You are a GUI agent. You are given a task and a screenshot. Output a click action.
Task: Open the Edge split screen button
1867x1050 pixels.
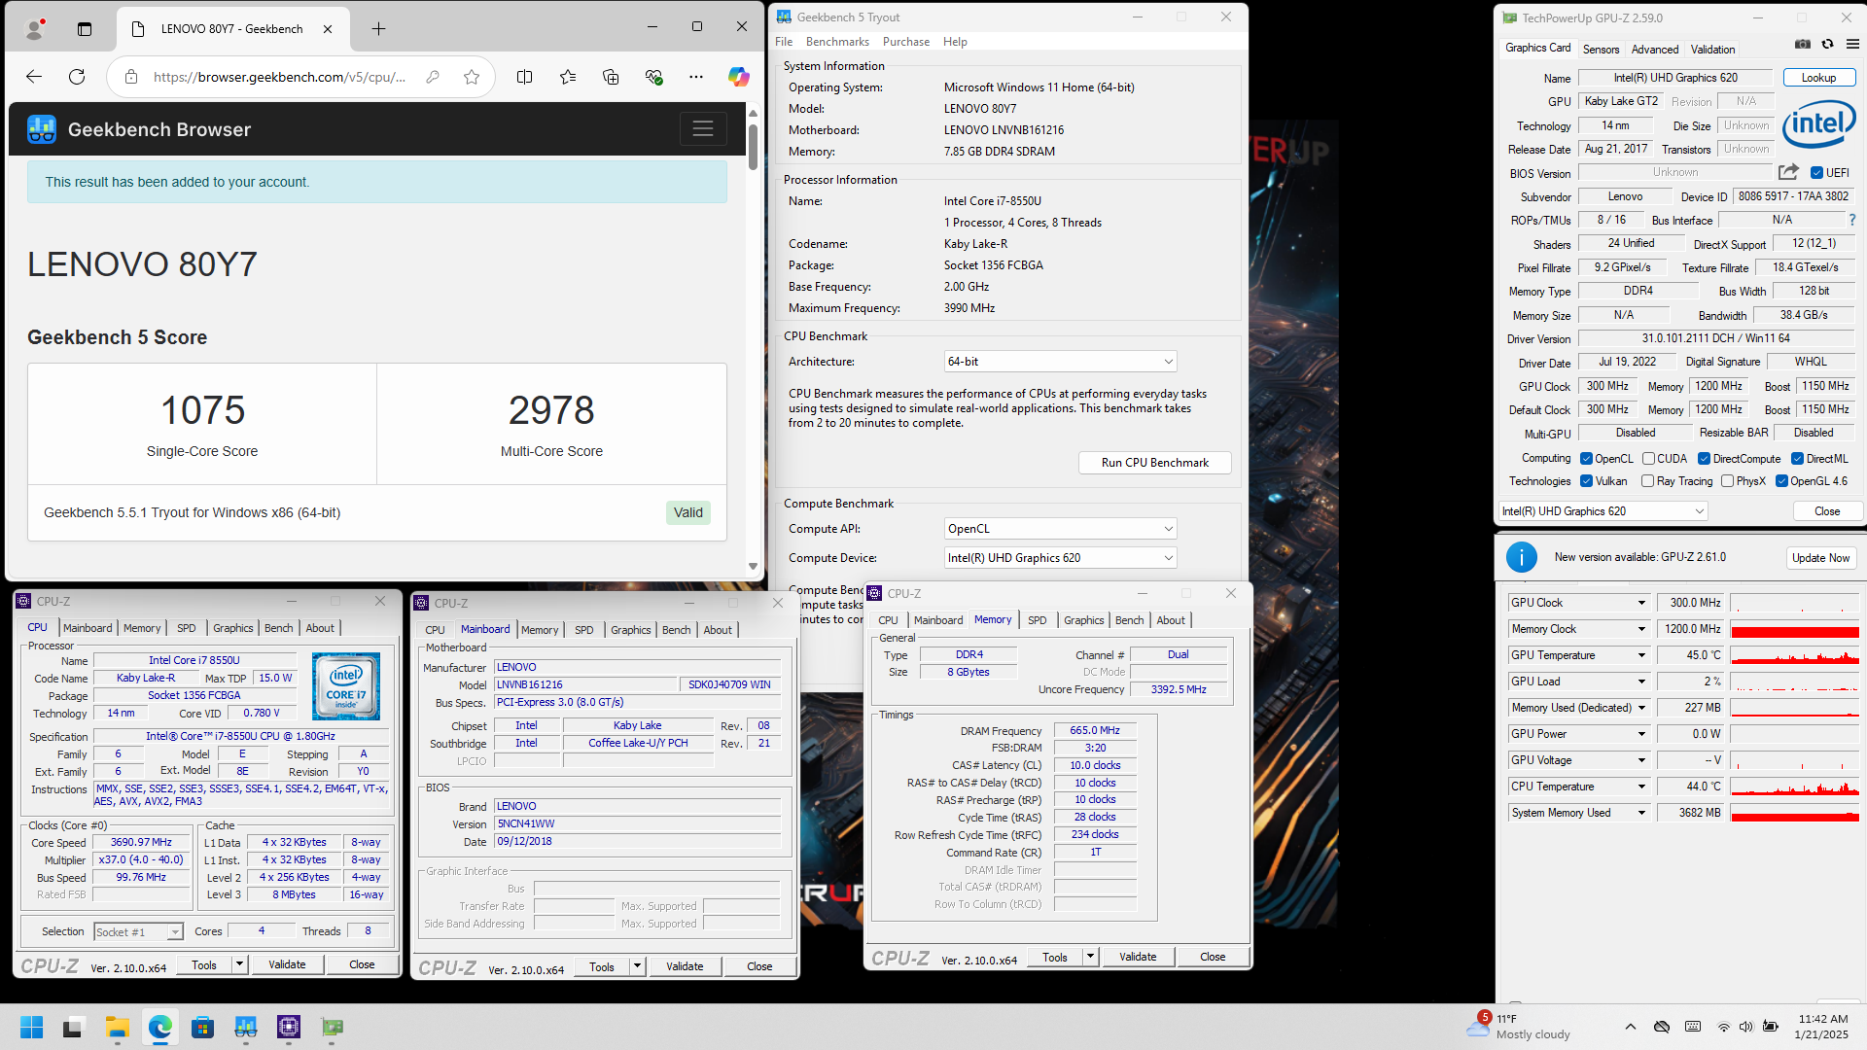524,77
